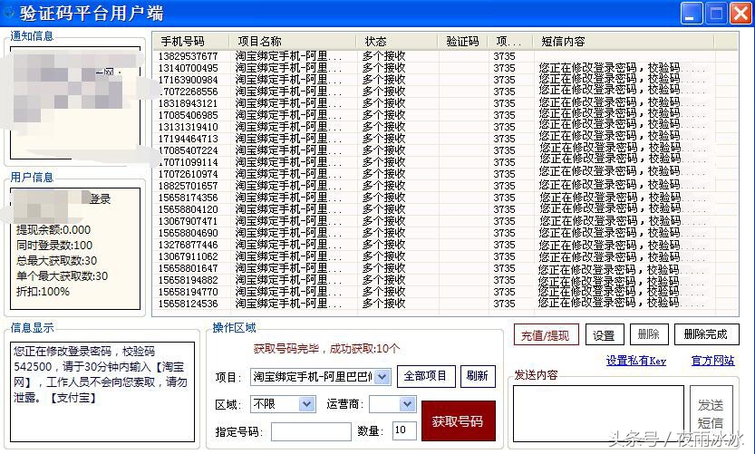Maximize the 验证码平台用户端 window

pyautogui.click(x=716, y=13)
